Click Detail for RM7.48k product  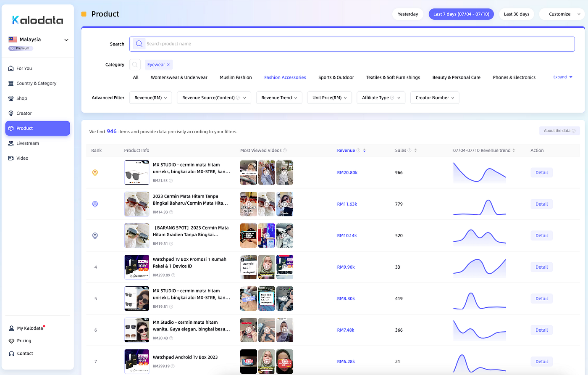pyautogui.click(x=541, y=330)
